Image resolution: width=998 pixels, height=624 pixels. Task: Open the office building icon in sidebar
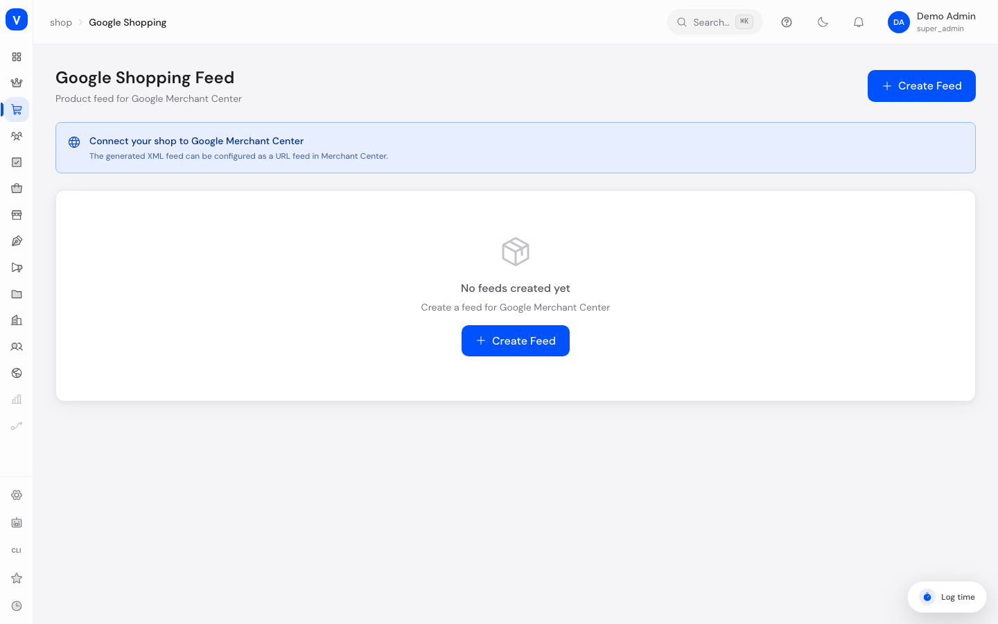click(17, 320)
